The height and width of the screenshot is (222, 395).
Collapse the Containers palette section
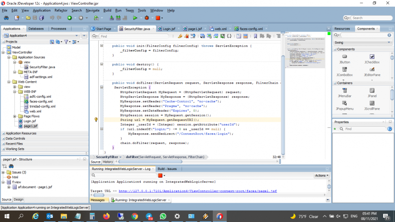coord(335,83)
